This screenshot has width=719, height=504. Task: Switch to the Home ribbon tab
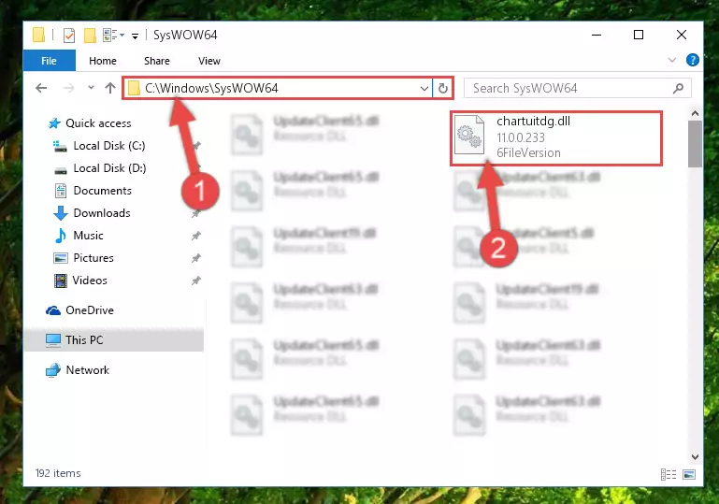[x=103, y=61]
